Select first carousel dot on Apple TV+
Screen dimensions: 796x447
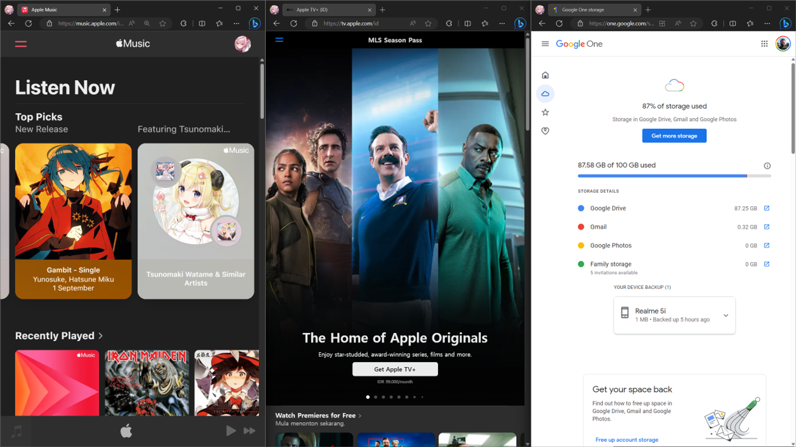coord(368,397)
